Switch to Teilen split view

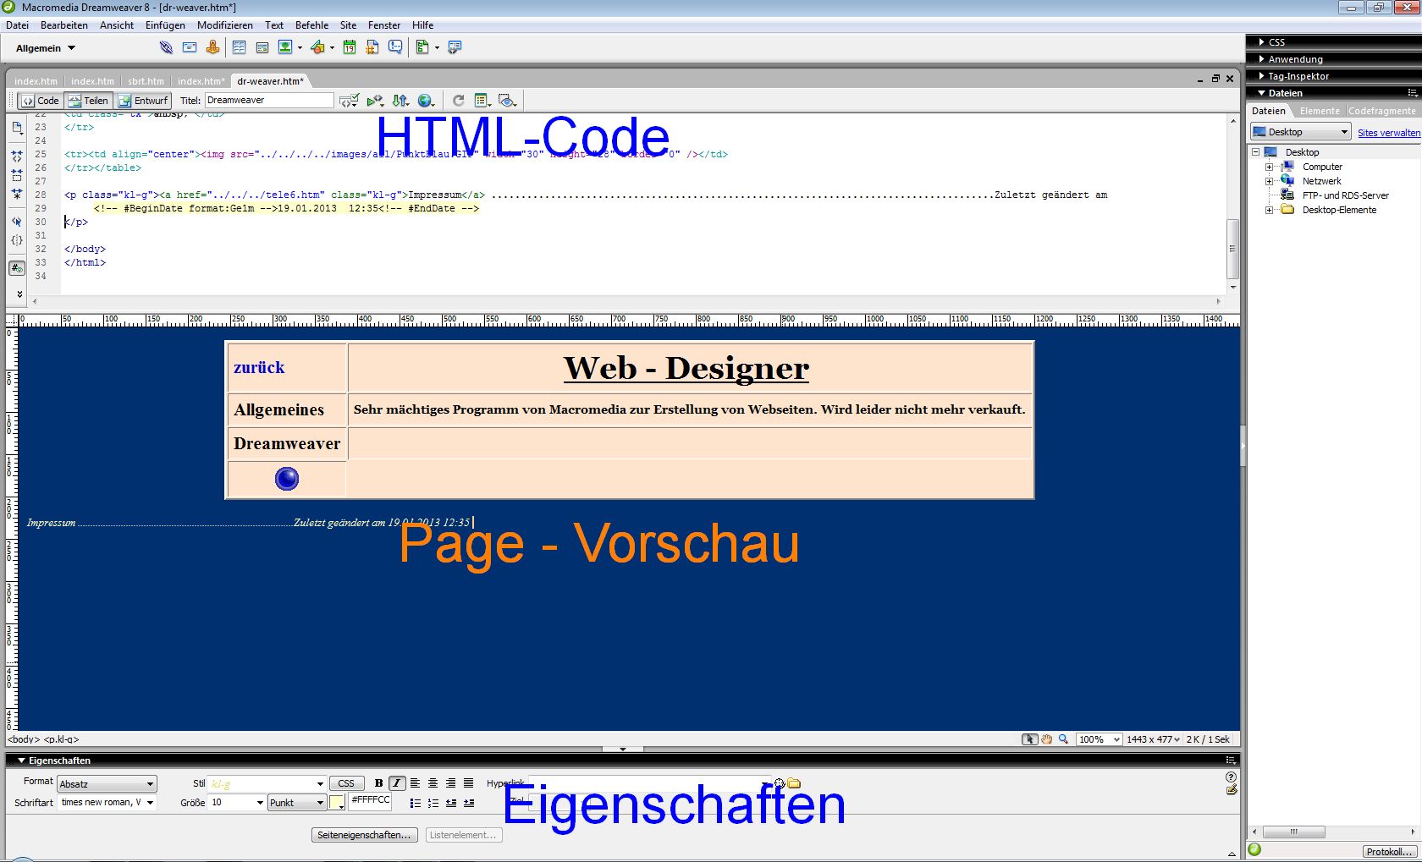[x=88, y=101]
